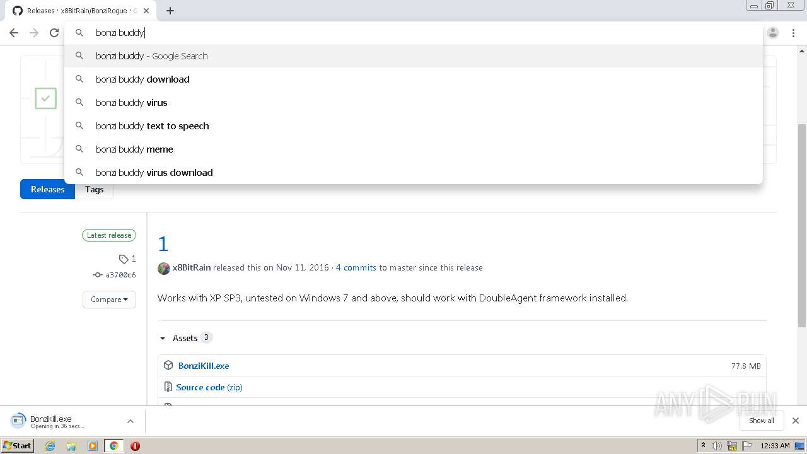Click the red stop-sign taskbar icon
Viewport: 807px width, 454px height.
pos(135,446)
